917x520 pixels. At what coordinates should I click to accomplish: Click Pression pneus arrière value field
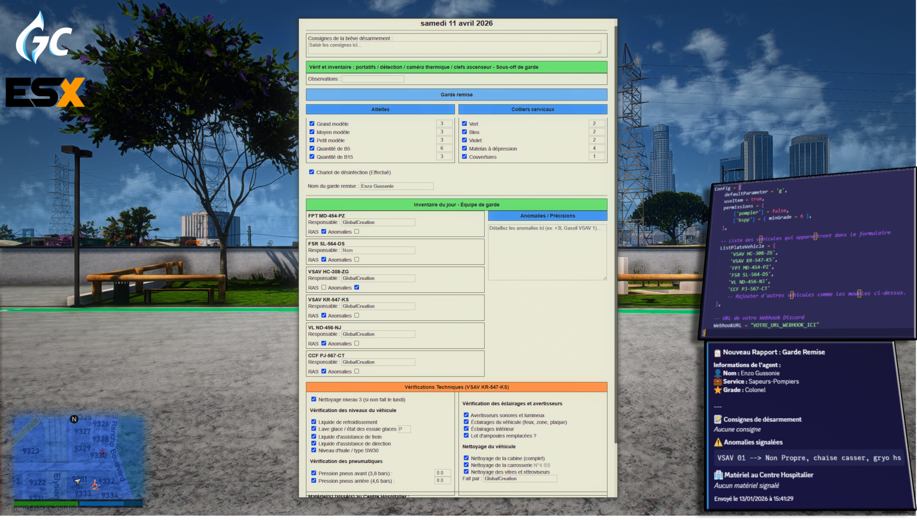point(442,481)
